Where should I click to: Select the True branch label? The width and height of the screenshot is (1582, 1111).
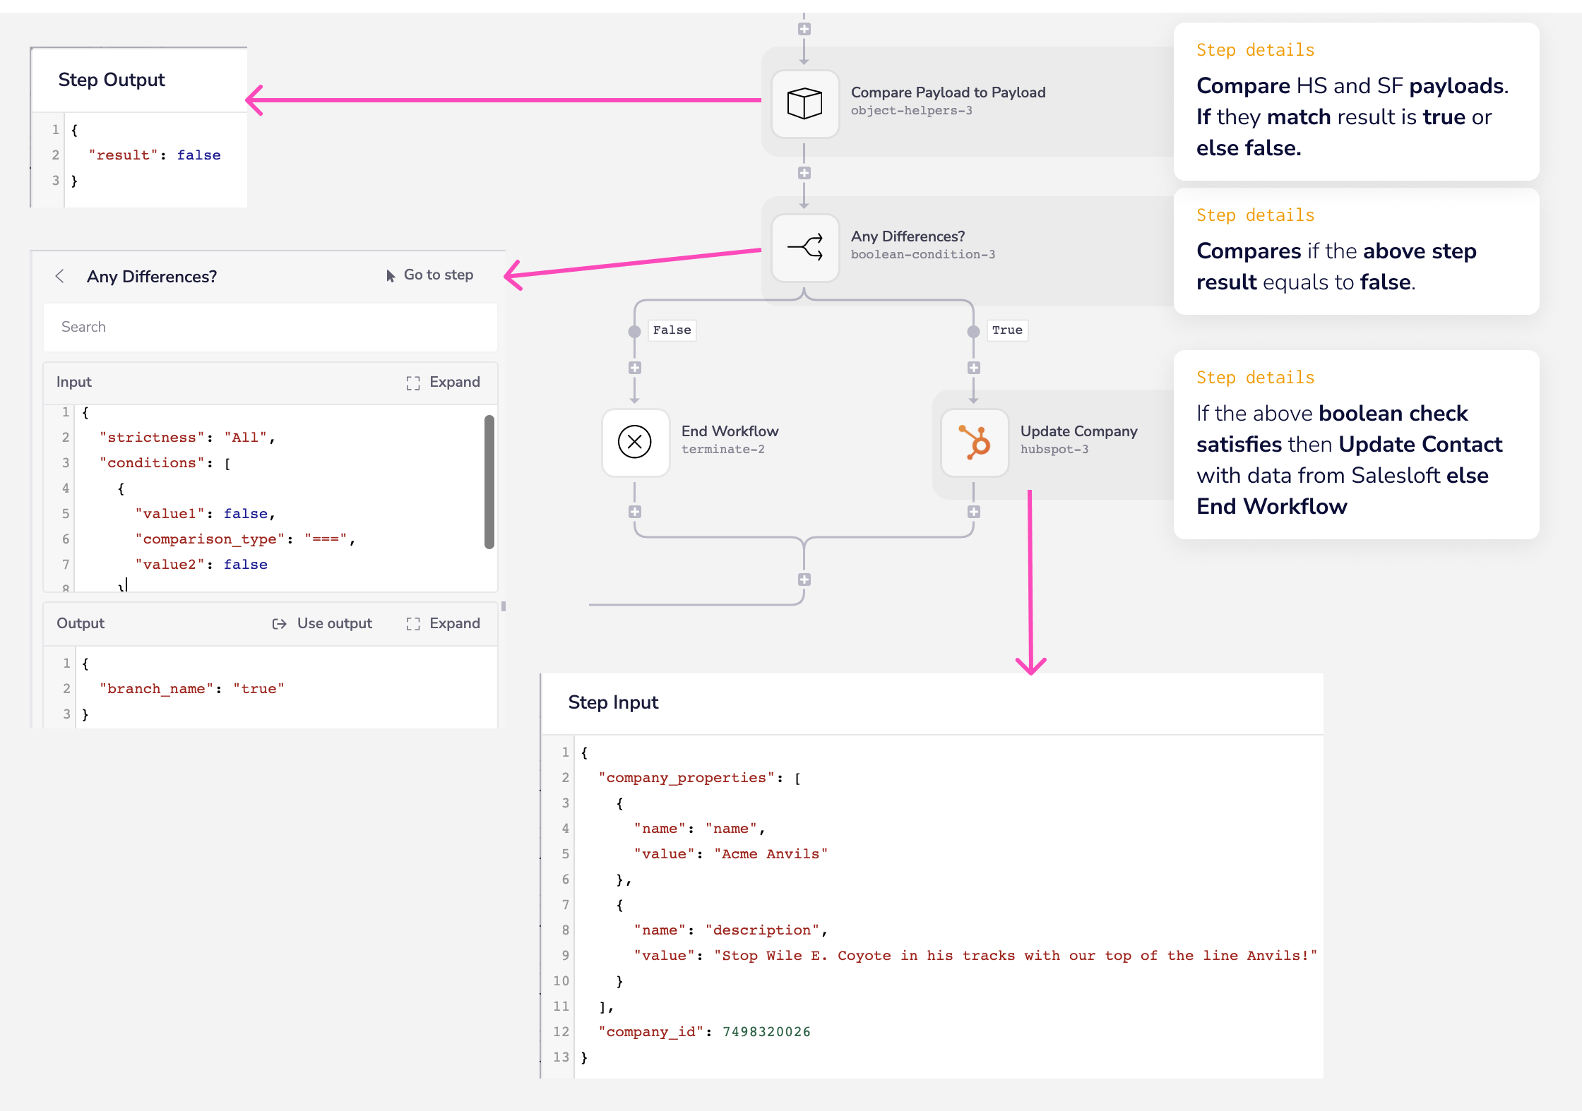[x=1007, y=330]
